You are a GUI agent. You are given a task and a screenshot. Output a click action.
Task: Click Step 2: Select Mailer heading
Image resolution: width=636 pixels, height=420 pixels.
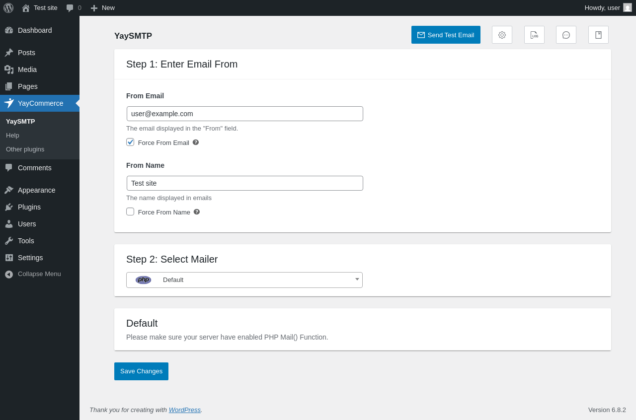pyautogui.click(x=172, y=259)
